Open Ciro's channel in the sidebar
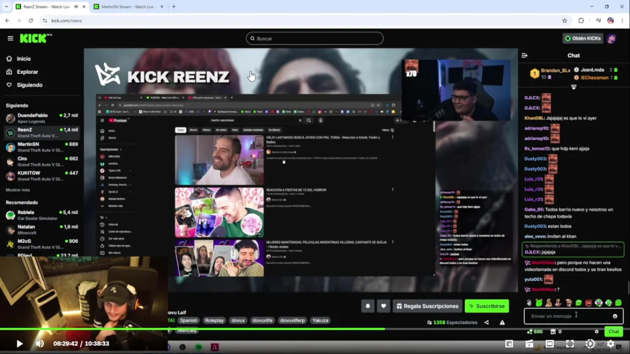The width and height of the screenshot is (630, 354). [41, 162]
